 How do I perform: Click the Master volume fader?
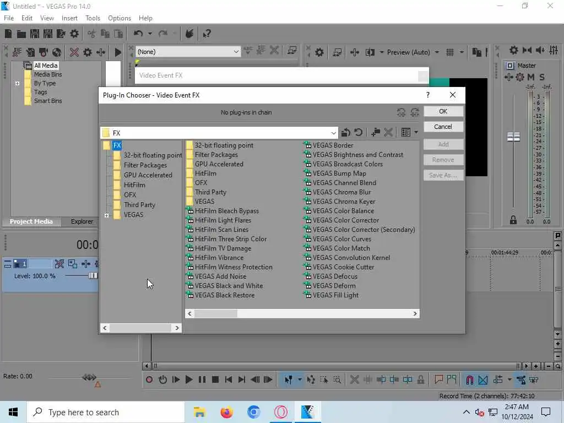click(x=513, y=137)
